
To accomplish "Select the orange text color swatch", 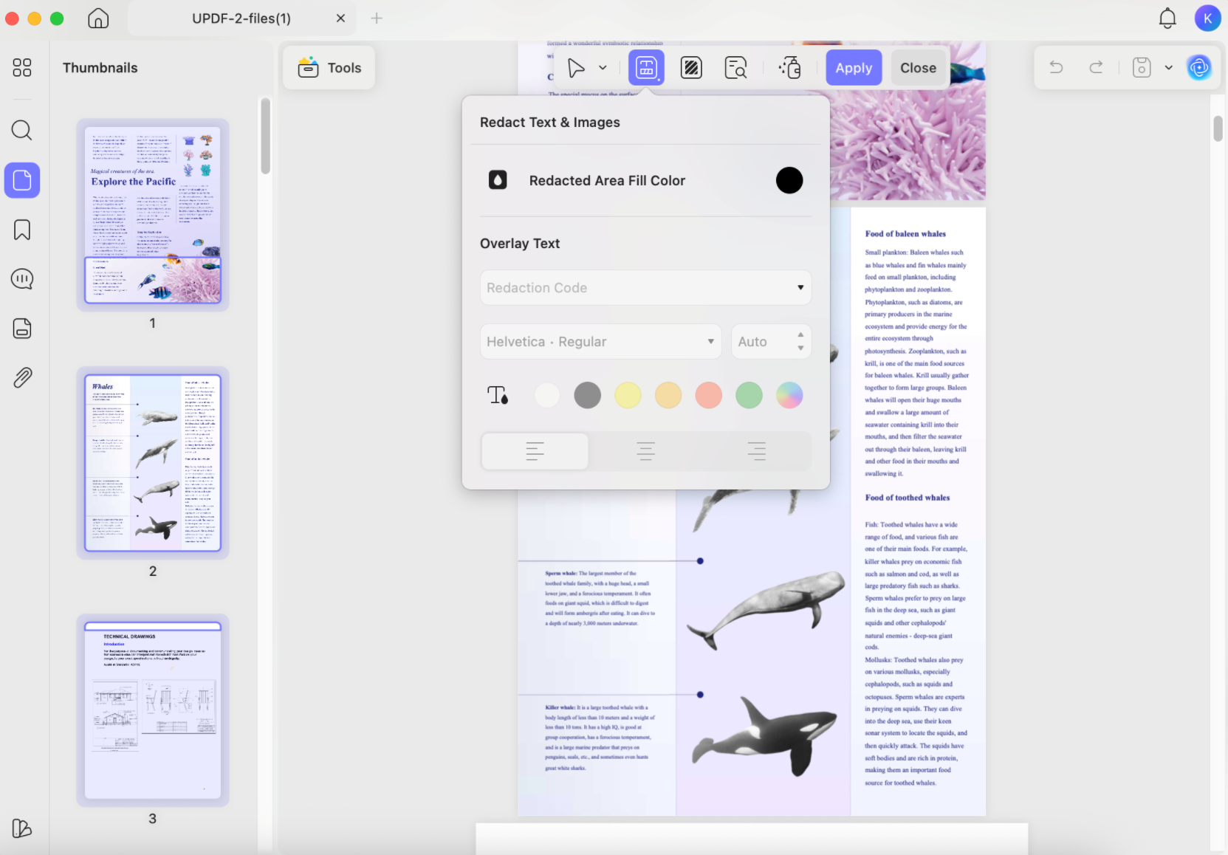I will 668,396.
